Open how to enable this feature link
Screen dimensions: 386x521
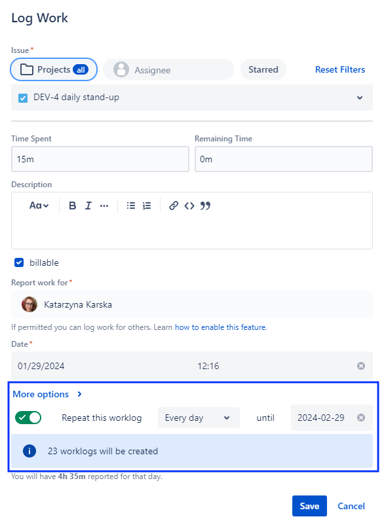[x=220, y=327]
